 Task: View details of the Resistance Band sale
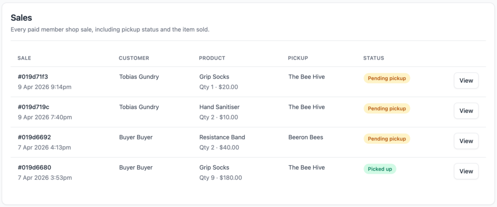click(x=466, y=141)
